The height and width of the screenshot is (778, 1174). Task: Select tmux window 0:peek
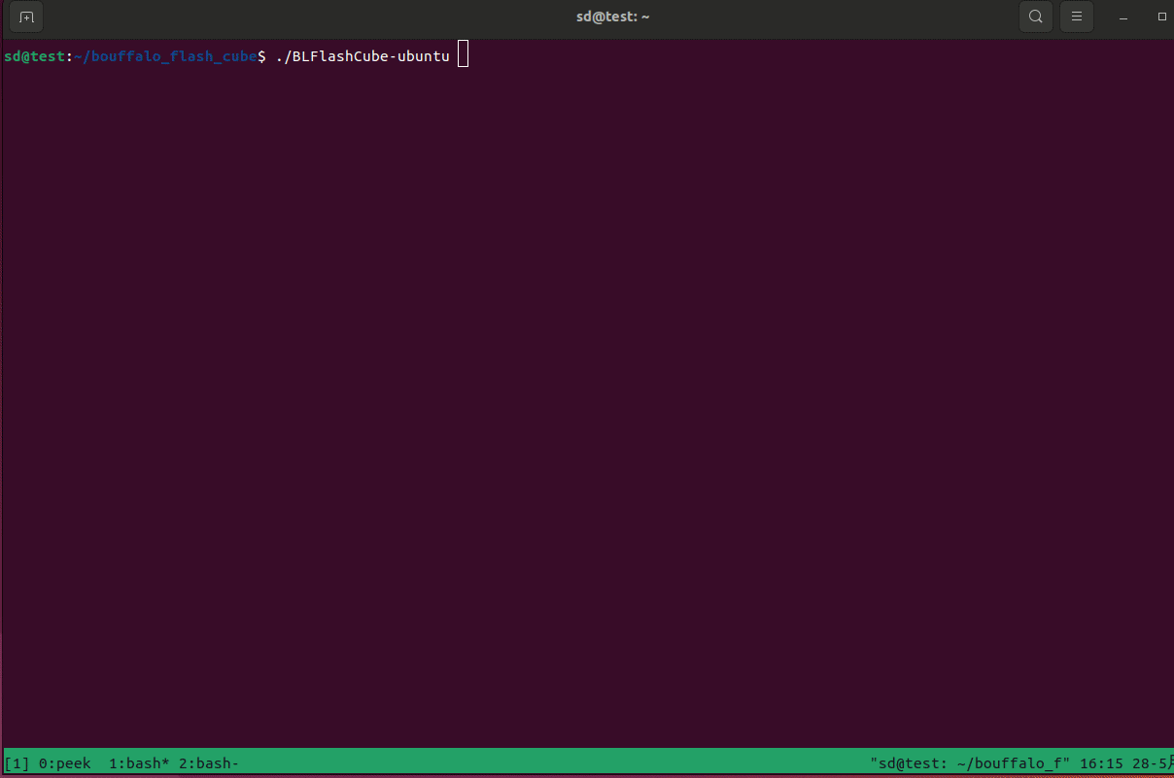coord(65,763)
